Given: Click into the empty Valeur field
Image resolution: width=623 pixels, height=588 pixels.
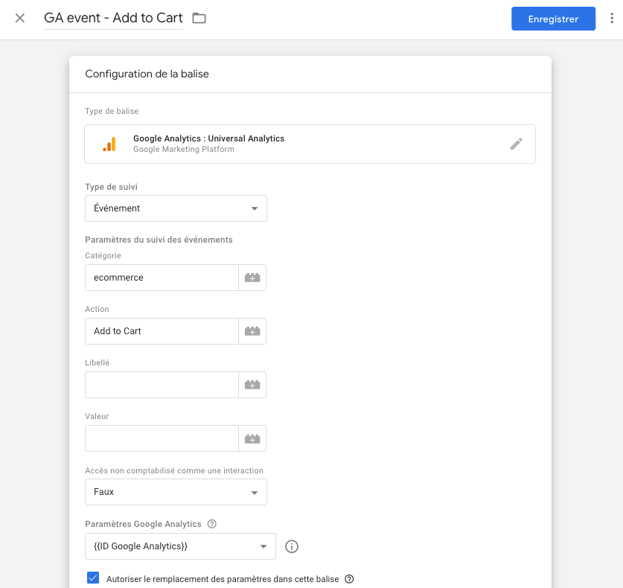Looking at the screenshot, I should click(x=162, y=438).
